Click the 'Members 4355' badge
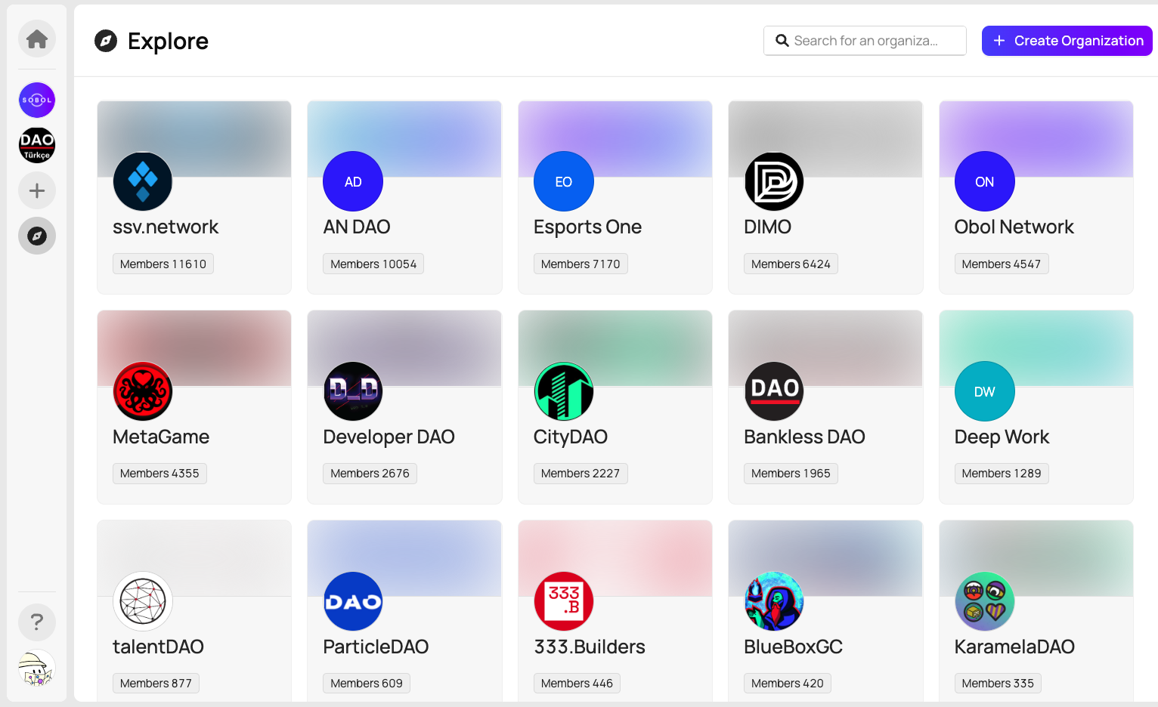This screenshot has height=707, width=1158. click(x=159, y=474)
